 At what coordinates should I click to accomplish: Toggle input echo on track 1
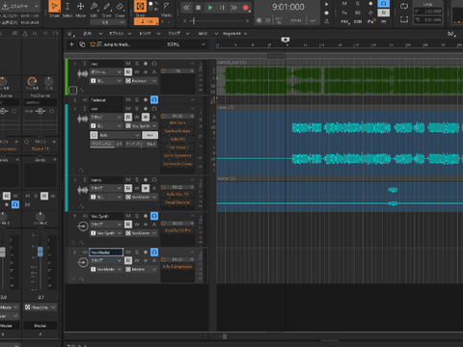pyautogui.click(x=154, y=64)
